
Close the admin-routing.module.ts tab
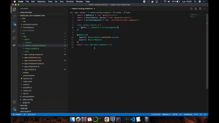click(94, 9)
